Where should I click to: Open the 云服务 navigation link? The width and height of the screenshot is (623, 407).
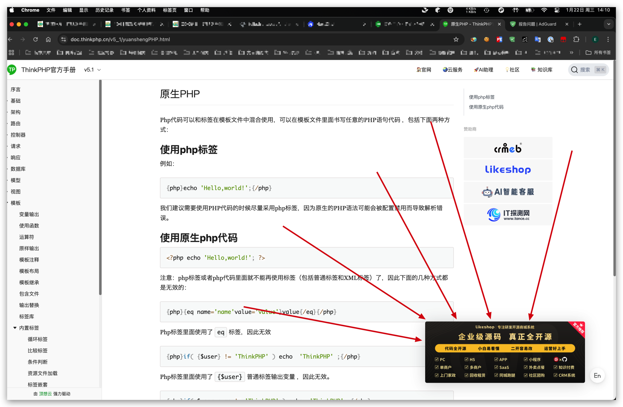pyautogui.click(x=453, y=70)
